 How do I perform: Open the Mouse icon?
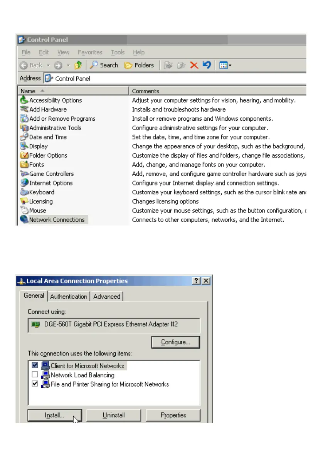[x=24, y=210]
